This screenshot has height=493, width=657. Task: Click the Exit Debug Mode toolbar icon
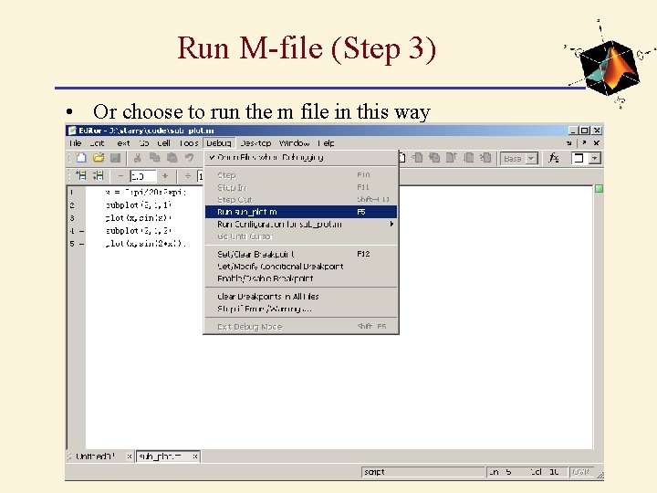[x=485, y=158]
